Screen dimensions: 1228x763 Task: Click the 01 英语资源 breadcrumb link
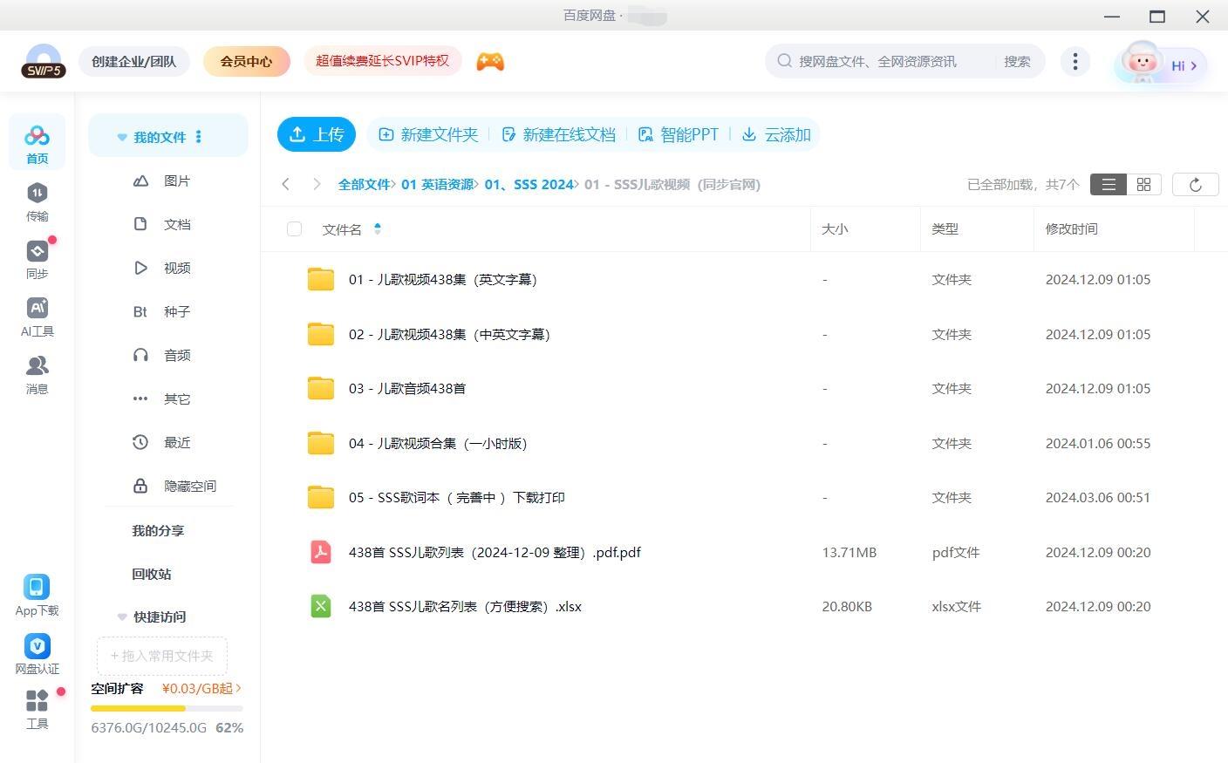point(437,185)
